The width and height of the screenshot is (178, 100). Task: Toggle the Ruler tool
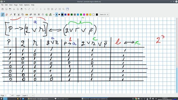27,14
